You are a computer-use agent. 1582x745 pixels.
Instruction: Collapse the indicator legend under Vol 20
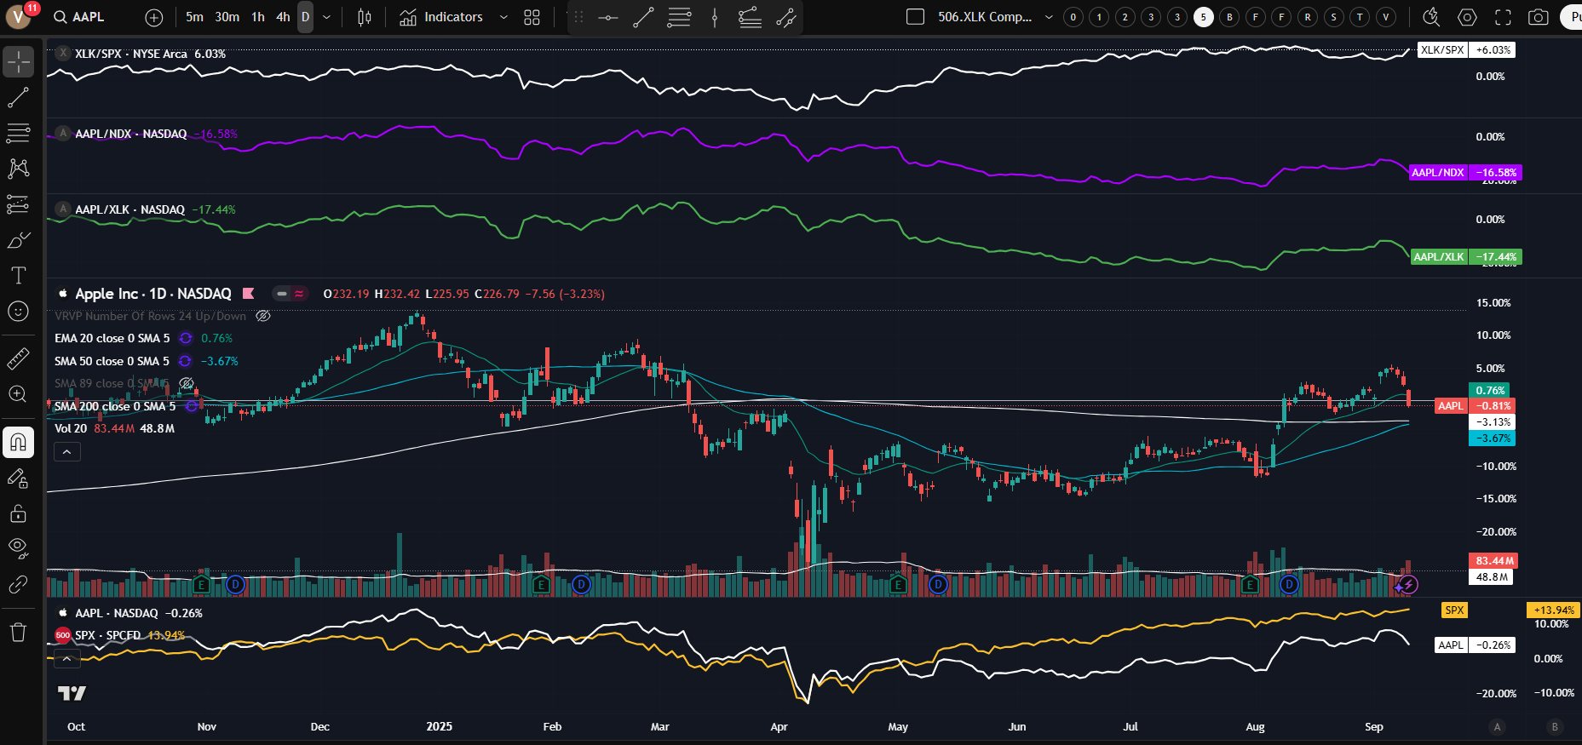tap(67, 452)
